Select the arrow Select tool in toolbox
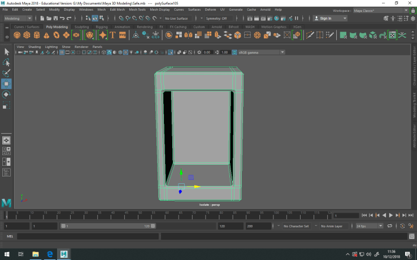Screen dimensions: 417x260 [6, 52]
